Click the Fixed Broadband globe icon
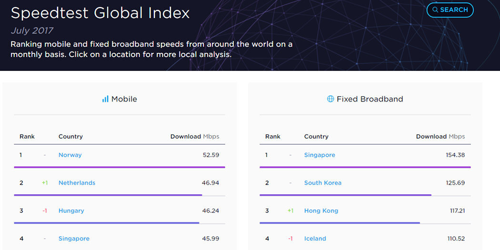 (x=330, y=99)
